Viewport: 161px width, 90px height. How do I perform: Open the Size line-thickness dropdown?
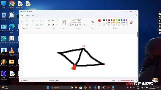pos(93,23)
